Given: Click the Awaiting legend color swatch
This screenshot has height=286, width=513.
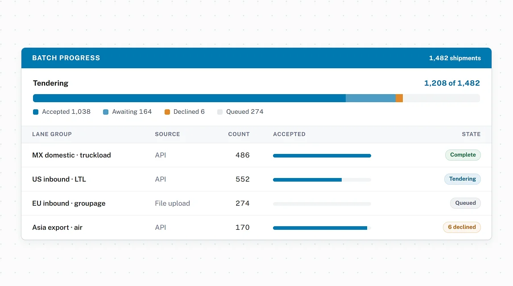Looking at the screenshot, I should (x=106, y=112).
